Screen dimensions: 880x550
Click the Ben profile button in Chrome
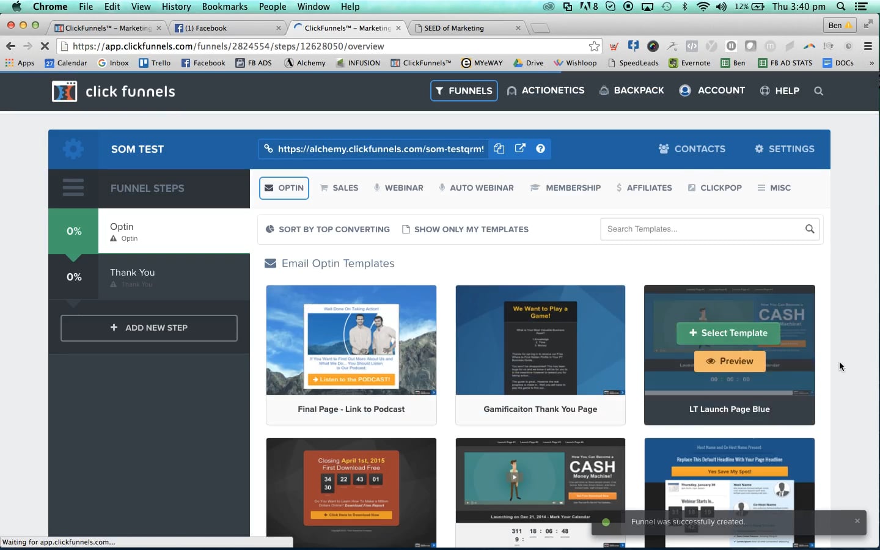pos(840,25)
